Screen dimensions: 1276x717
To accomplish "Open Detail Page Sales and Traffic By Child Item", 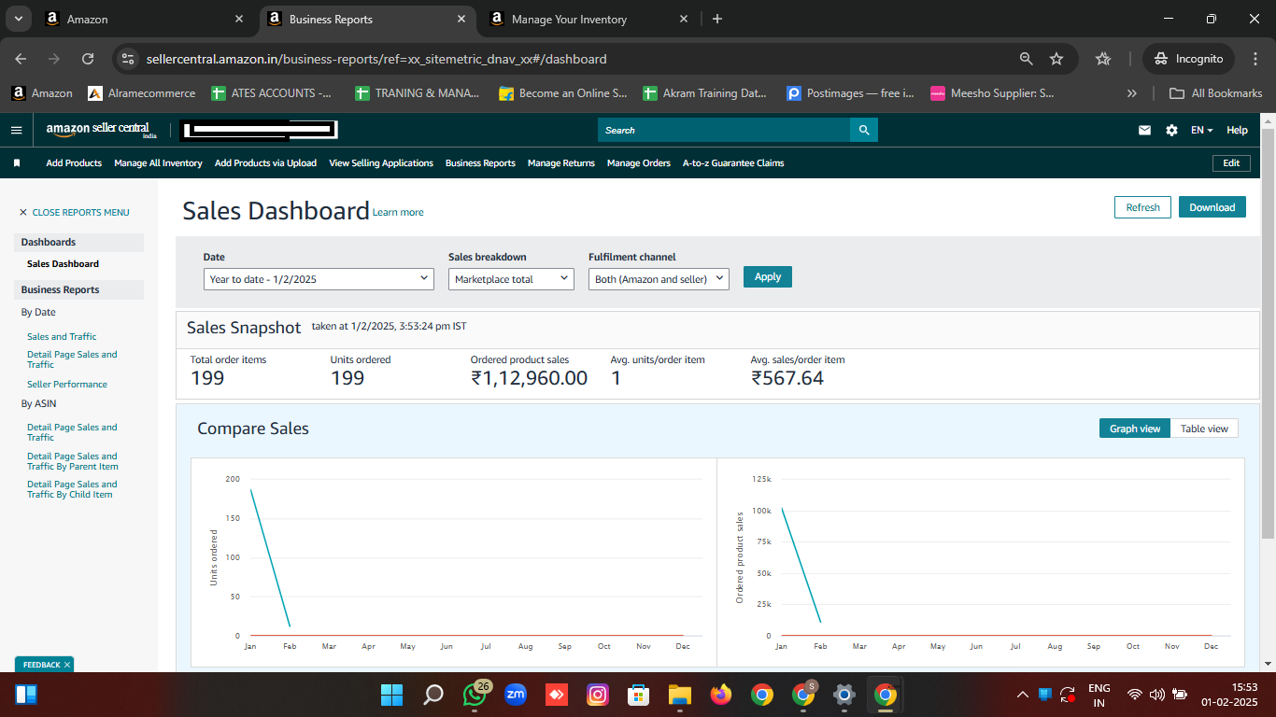I will click(73, 489).
